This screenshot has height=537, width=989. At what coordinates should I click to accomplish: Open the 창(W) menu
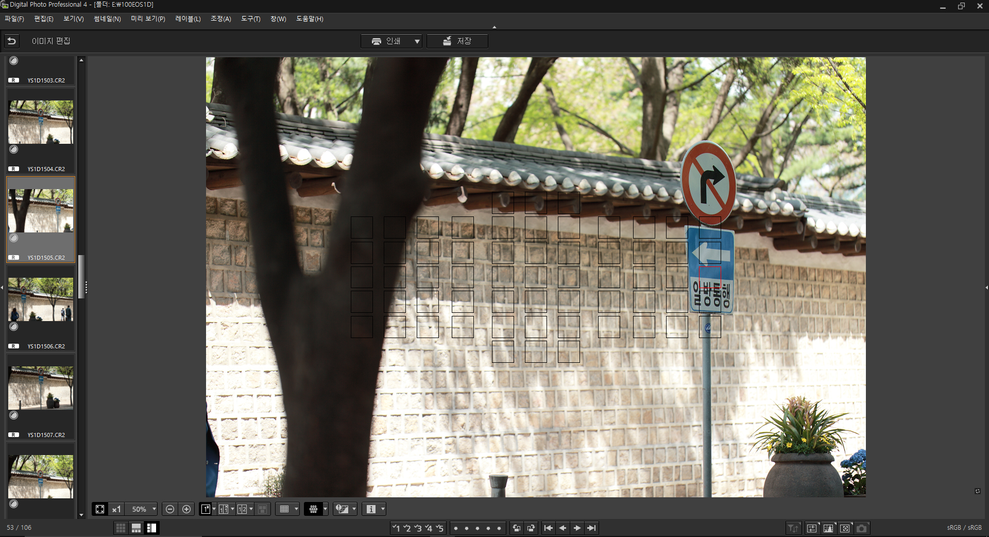pos(278,19)
